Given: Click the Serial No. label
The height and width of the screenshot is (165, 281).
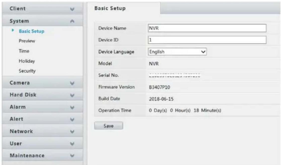Looking at the screenshot, I should (108, 75).
